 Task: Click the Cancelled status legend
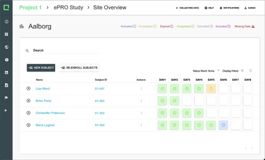tap(204, 26)
